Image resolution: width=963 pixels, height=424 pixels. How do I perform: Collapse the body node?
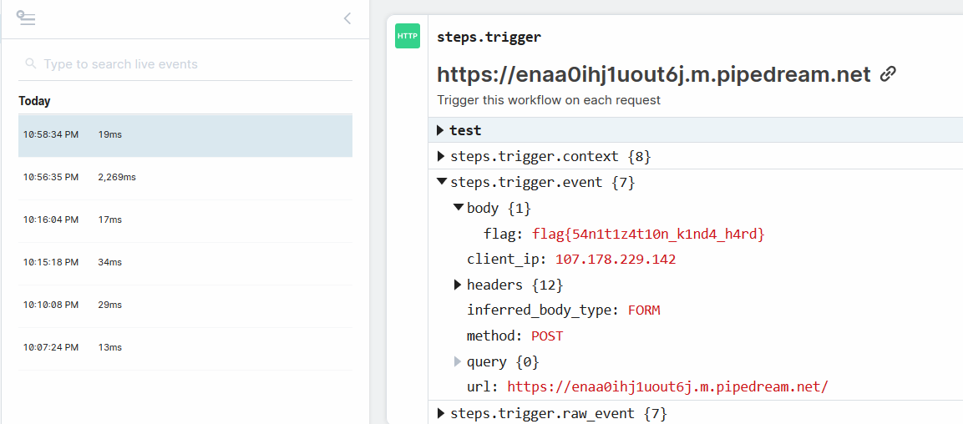(458, 208)
